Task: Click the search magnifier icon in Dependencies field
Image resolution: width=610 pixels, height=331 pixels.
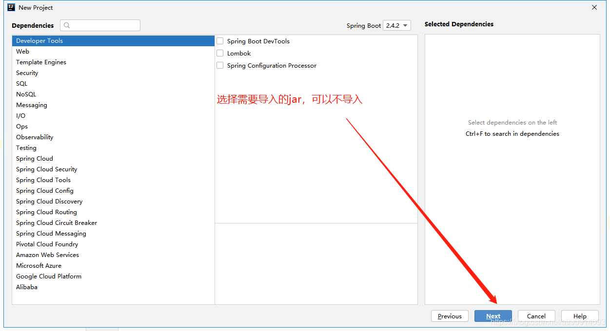Action: pyautogui.click(x=67, y=25)
